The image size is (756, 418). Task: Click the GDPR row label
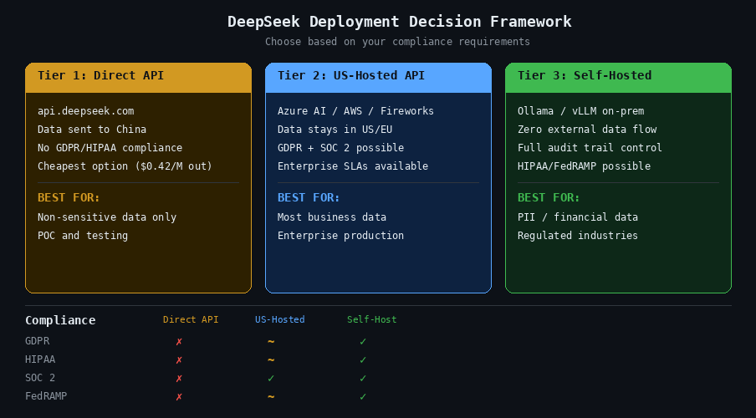pyautogui.click(x=37, y=341)
